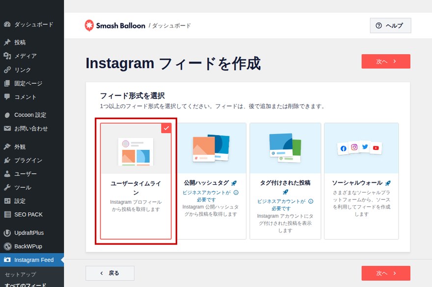Click the 公開ハッシュタグ photo stack illustration
Viewport: 432px width, 287px height.
(211, 148)
